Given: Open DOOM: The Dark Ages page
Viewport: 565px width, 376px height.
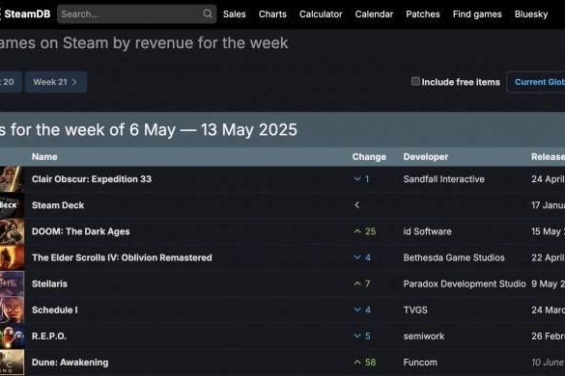Looking at the screenshot, I should click(81, 231).
